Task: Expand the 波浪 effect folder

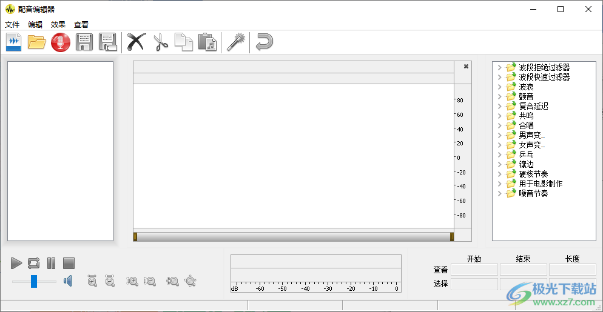Action: (499, 87)
